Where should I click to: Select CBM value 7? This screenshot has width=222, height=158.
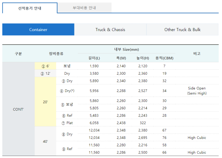(164, 66)
